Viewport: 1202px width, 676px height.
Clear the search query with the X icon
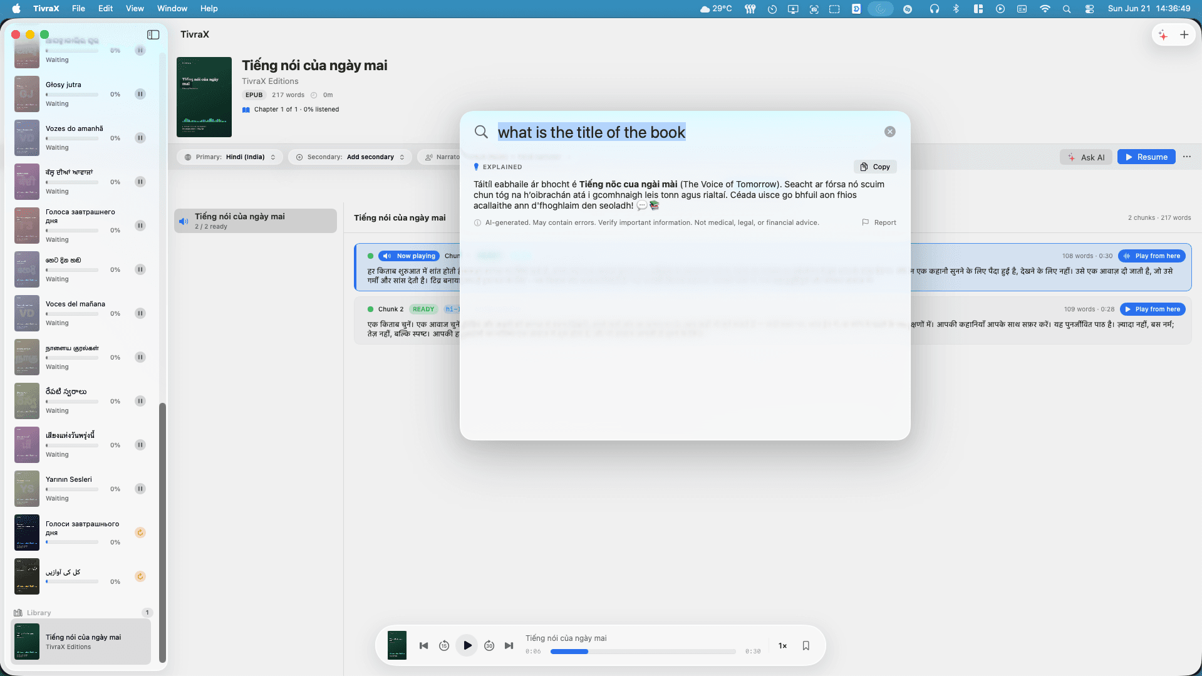[x=889, y=132]
